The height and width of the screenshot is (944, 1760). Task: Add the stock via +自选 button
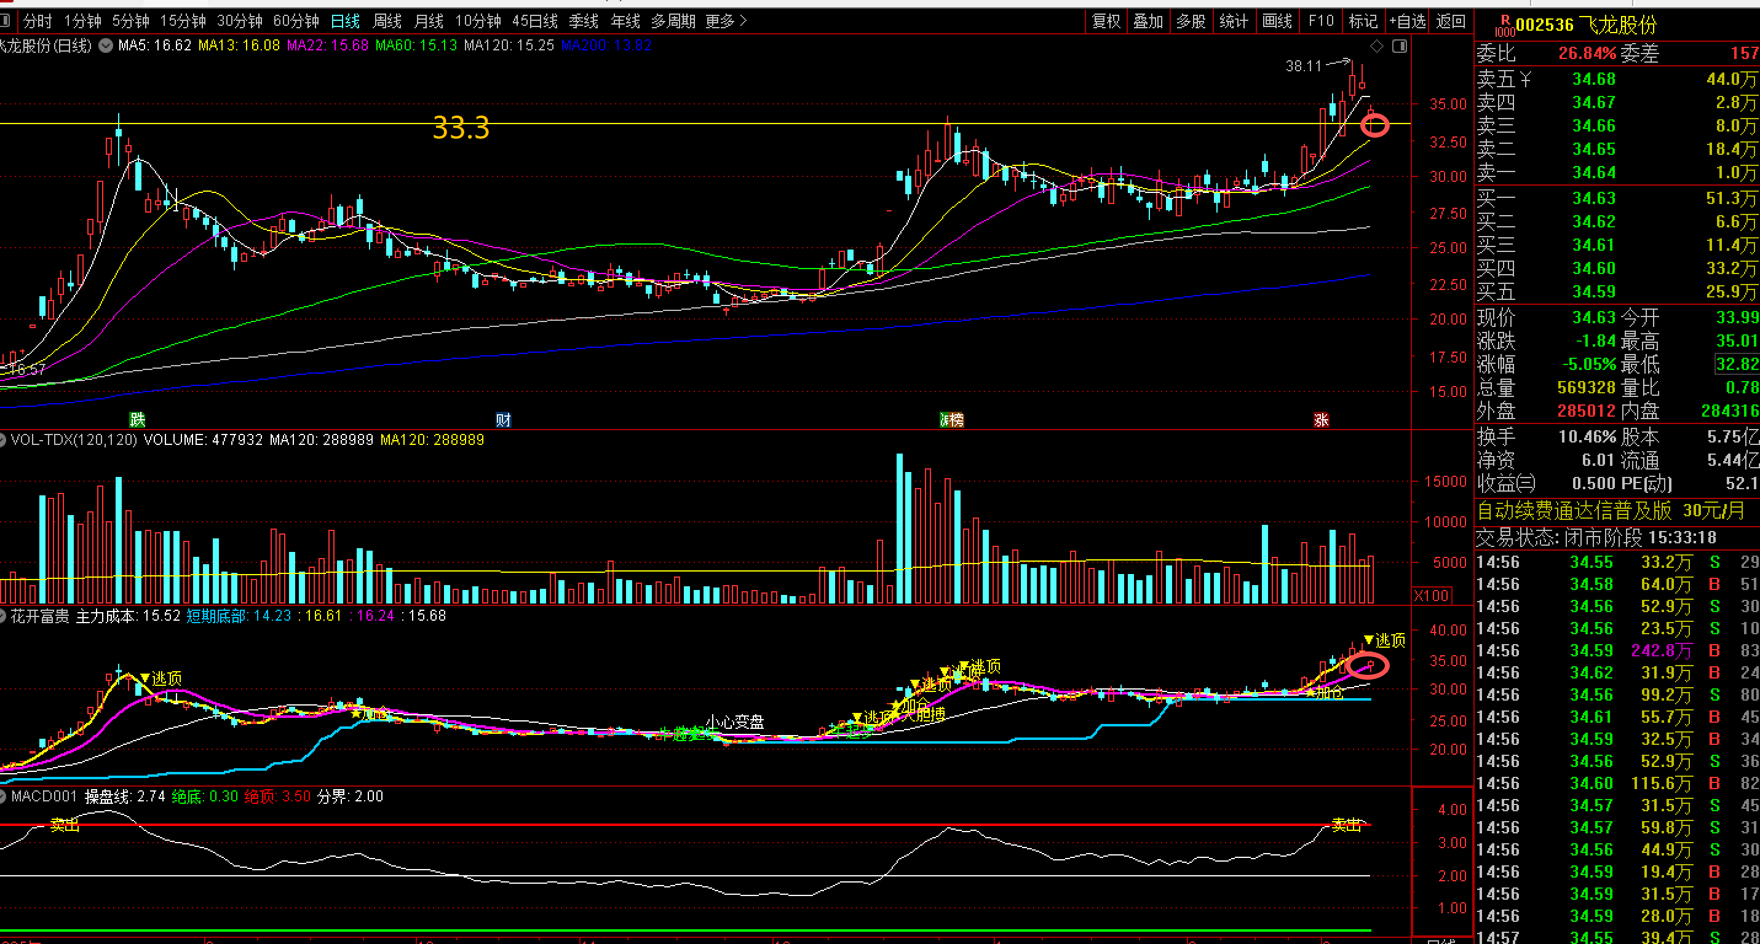tap(1408, 21)
